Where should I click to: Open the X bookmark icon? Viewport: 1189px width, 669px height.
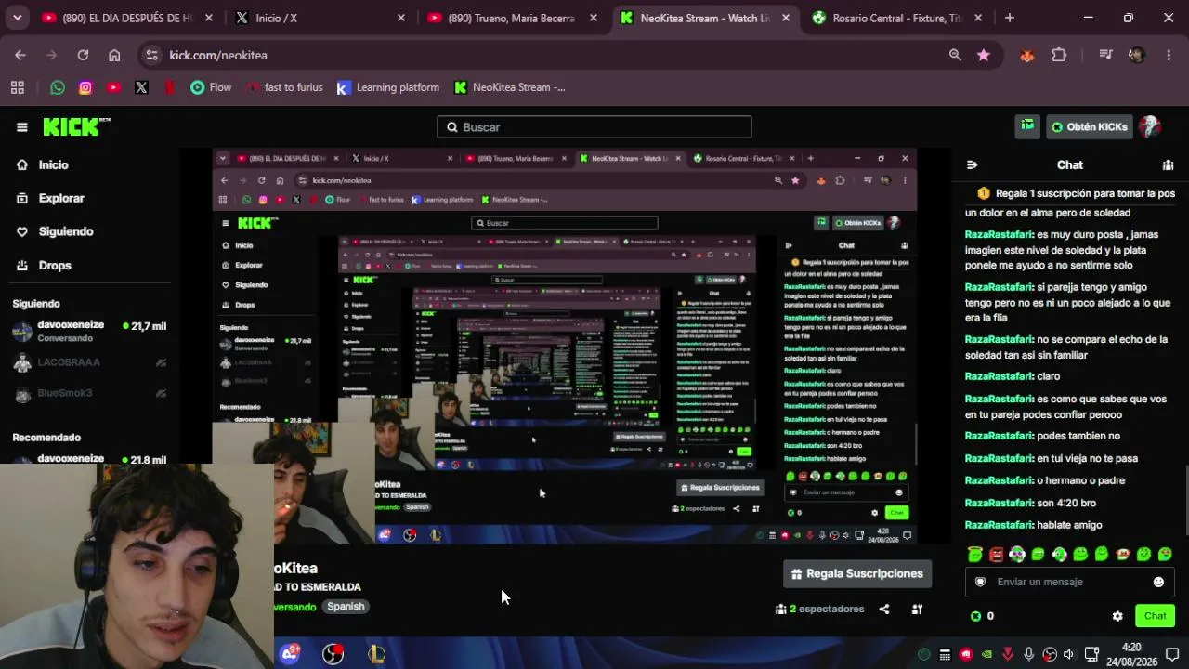click(141, 87)
